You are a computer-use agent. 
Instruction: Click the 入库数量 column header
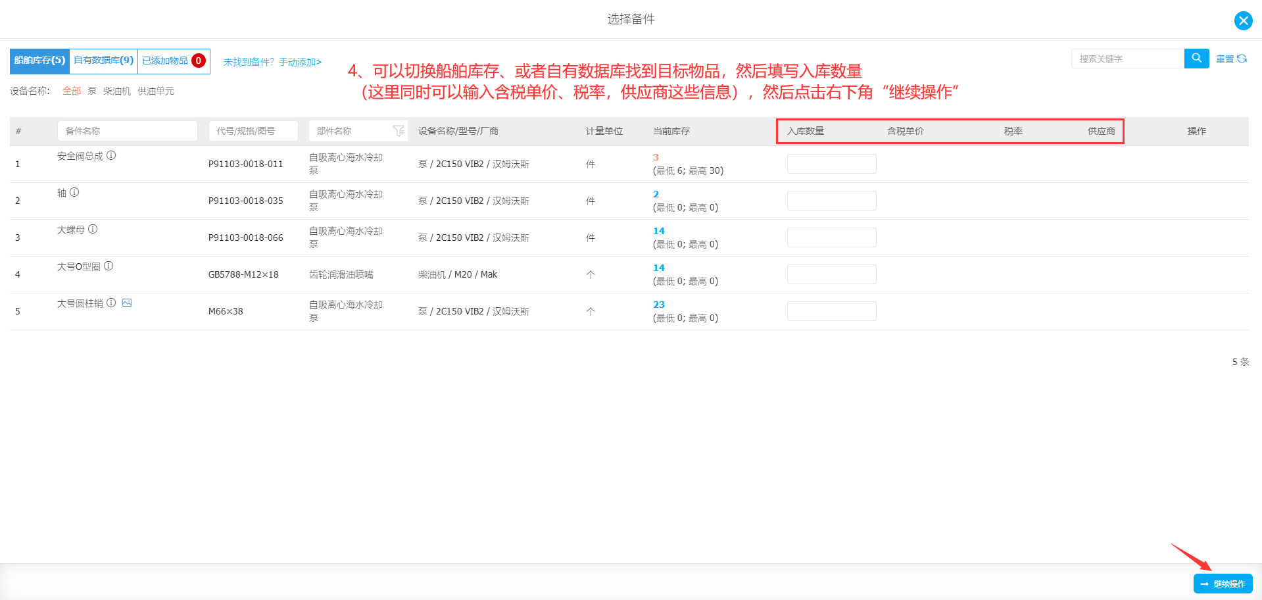point(806,131)
